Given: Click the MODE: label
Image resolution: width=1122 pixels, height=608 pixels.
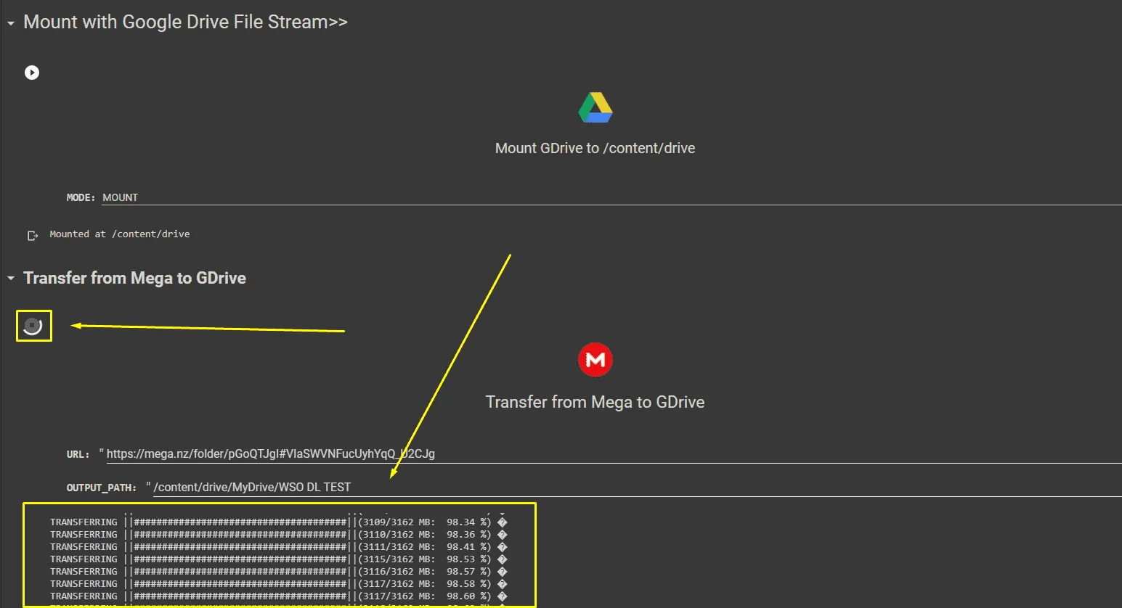Looking at the screenshot, I should coord(81,197).
